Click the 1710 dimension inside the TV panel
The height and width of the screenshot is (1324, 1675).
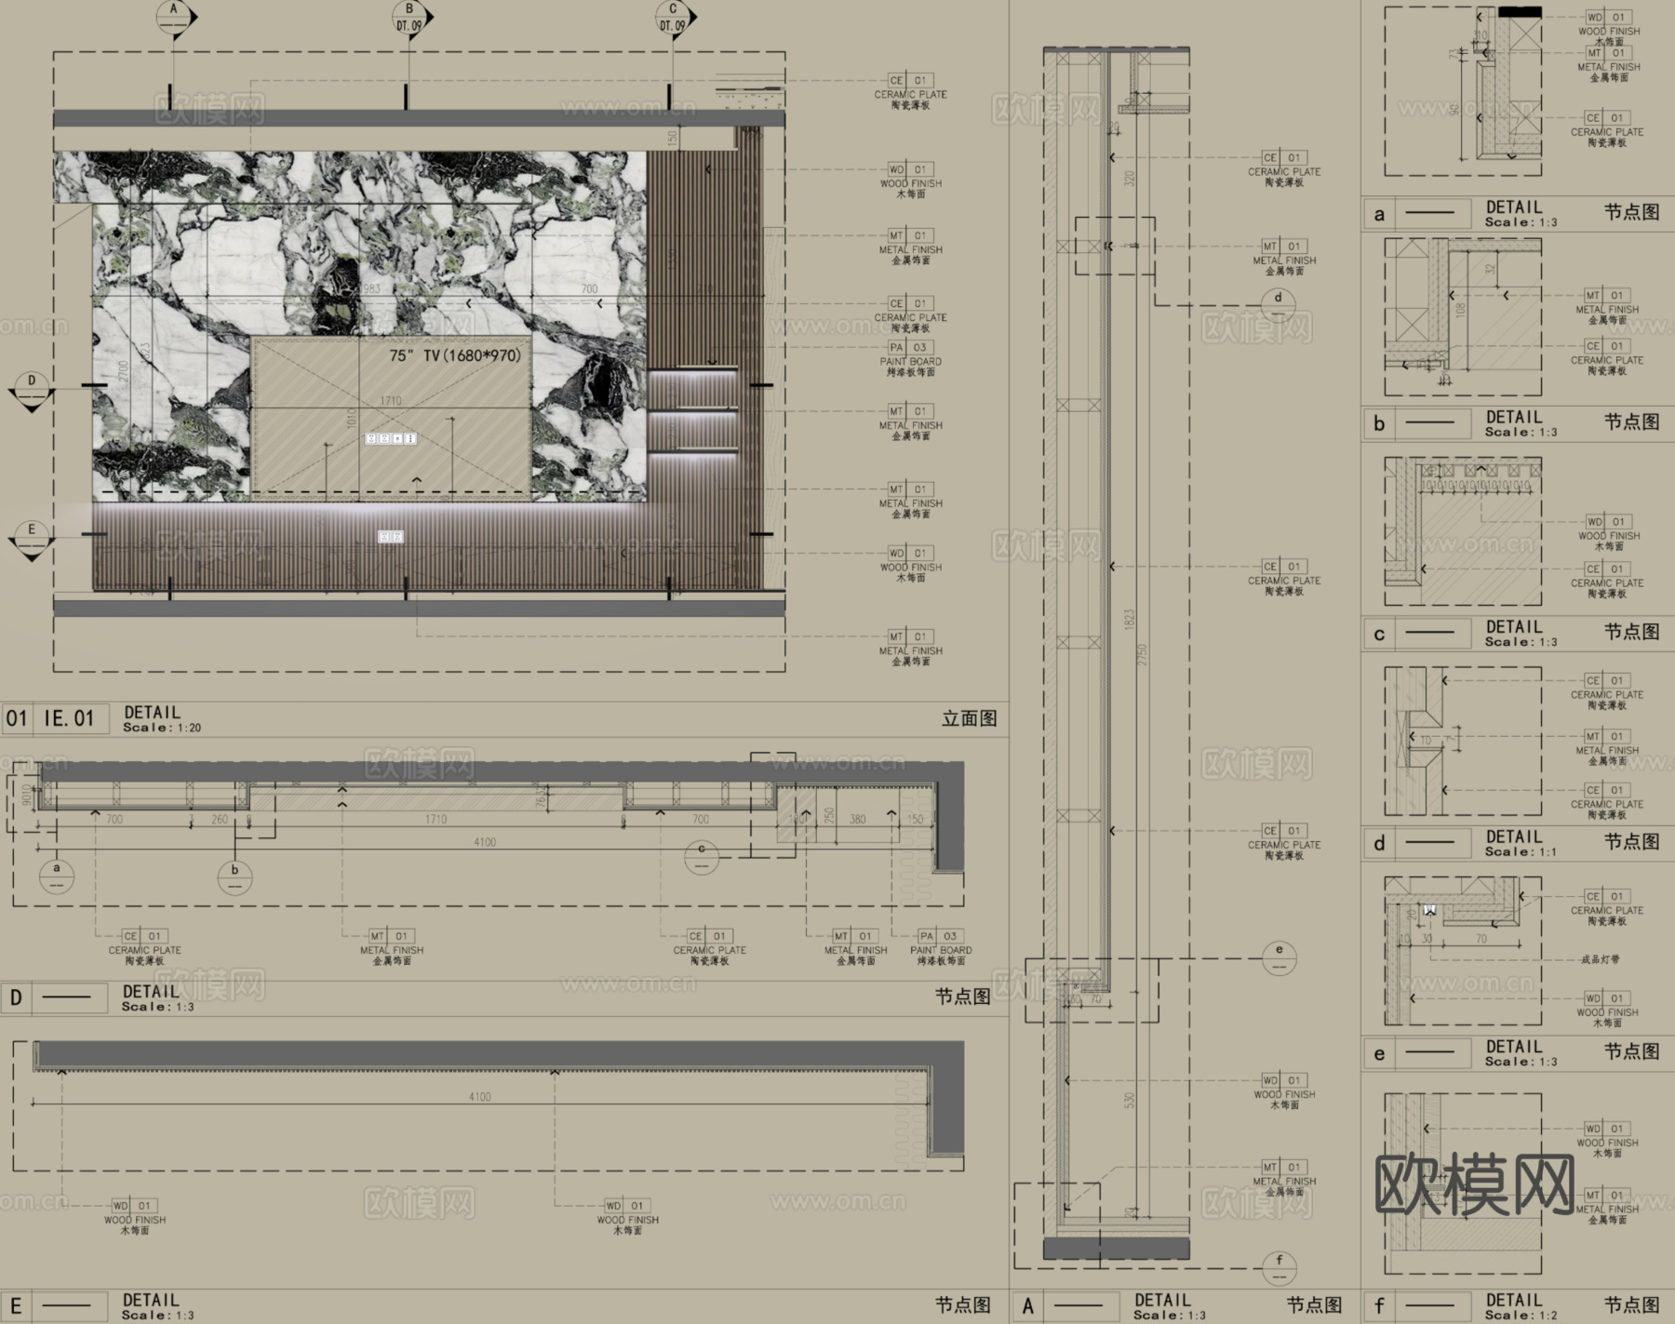click(391, 401)
